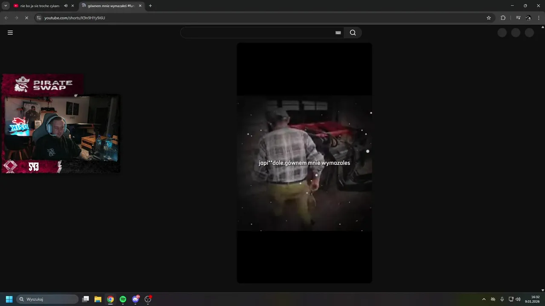This screenshot has height=306, width=545.
Task: Click the page scrollbar up arrow
Action: pos(542,27)
